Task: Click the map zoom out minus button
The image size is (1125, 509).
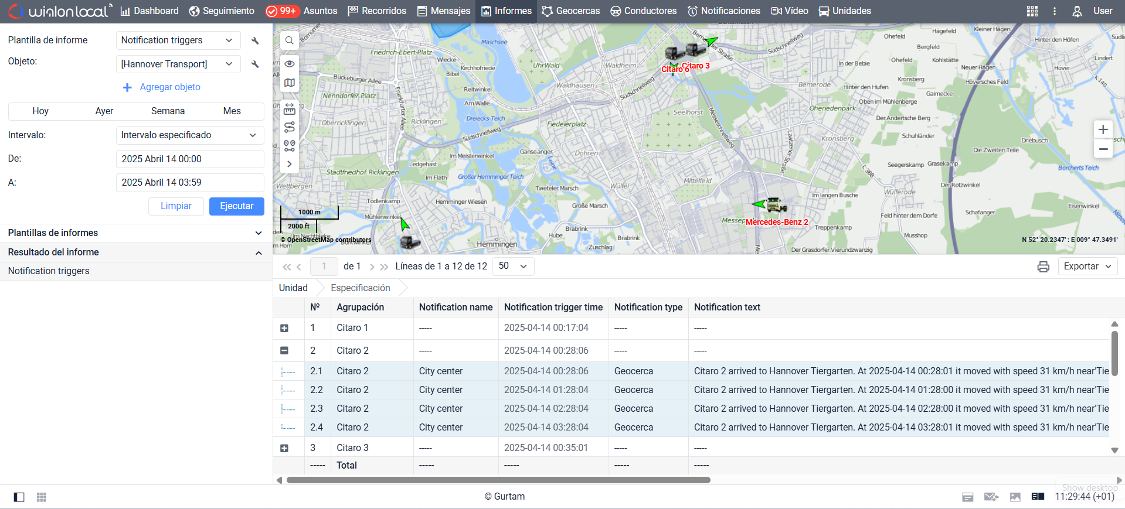Action: (1103, 149)
